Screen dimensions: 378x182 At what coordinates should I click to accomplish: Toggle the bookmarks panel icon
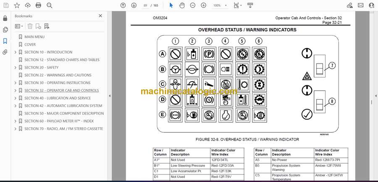coord(5,41)
